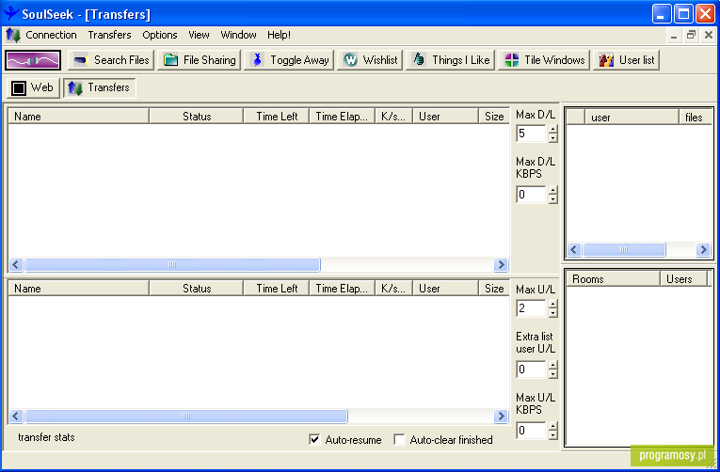This screenshot has width=720, height=472.
Task: Click the SoulSeek icon in menu bar
Action: (13, 35)
